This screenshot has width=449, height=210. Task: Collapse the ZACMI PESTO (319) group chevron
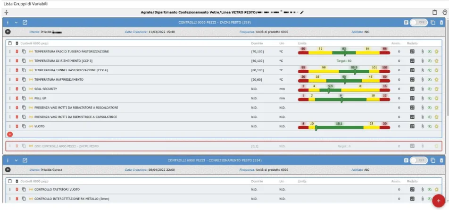coord(16,22)
